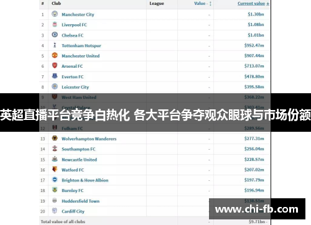Click the Burnley FC club crest
311x225 pixels.
coord(55,190)
